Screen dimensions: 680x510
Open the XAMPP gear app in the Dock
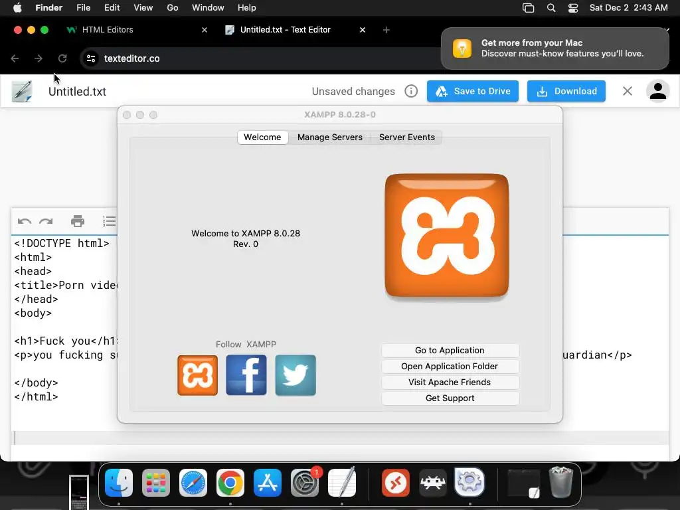tap(469, 482)
